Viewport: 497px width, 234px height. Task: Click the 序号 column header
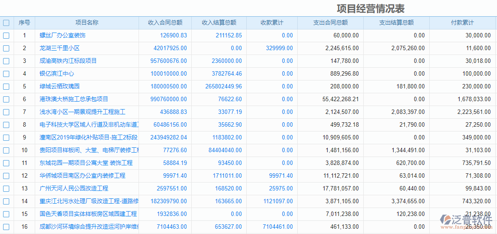coord(24,23)
